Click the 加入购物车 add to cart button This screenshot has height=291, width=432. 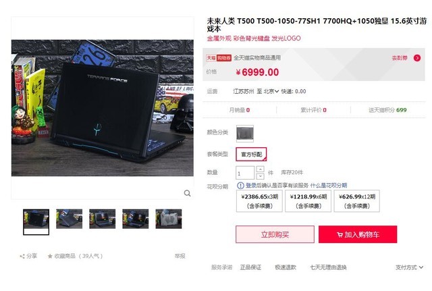(x=358, y=234)
